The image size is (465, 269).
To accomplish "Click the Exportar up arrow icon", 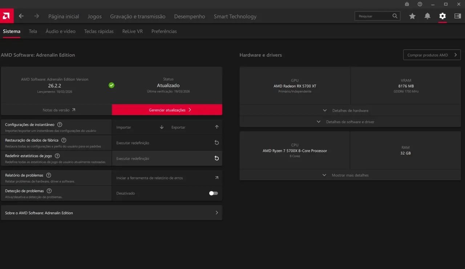I will [x=217, y=127].
